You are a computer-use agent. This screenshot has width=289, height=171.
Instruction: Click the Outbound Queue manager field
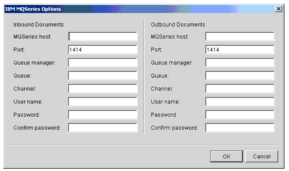(240, 62)
